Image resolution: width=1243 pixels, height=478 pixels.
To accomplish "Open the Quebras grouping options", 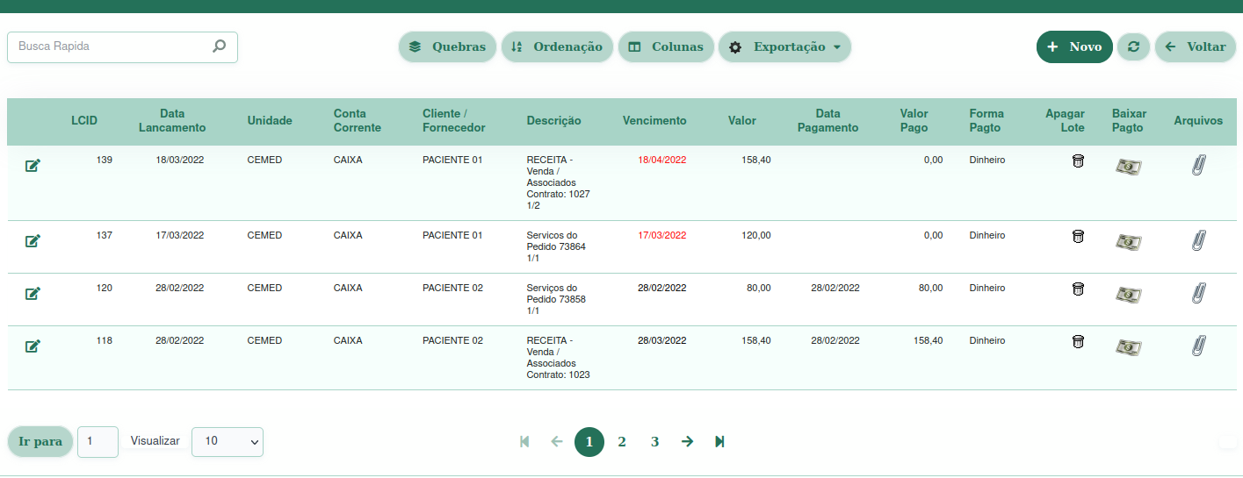I will 447,47.
